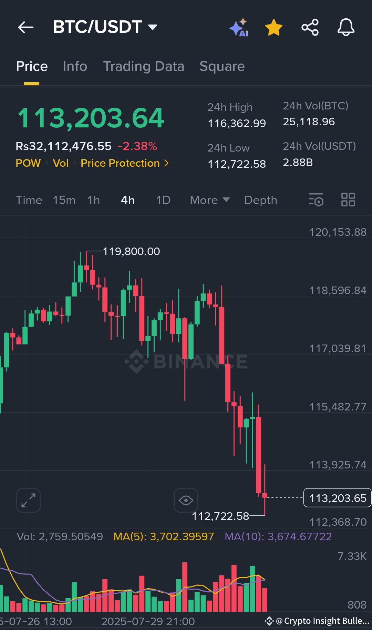
Task: Select the 15m chart interval
Action: tap(64, 200)
